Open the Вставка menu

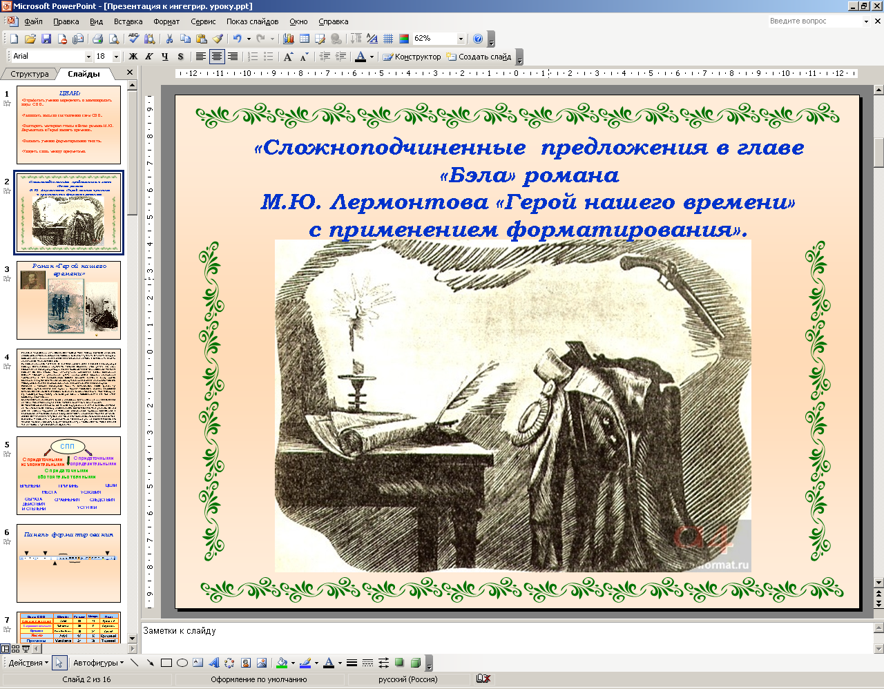(128, 21)
